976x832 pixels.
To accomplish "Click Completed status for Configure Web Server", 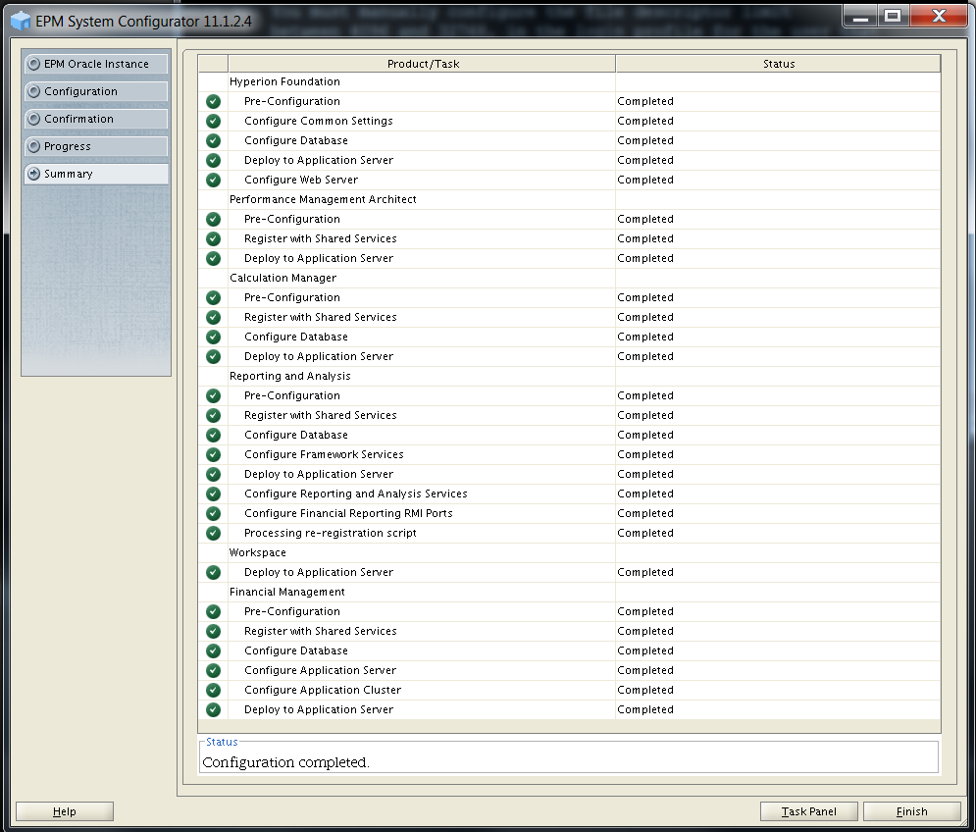I will (644, 180).
